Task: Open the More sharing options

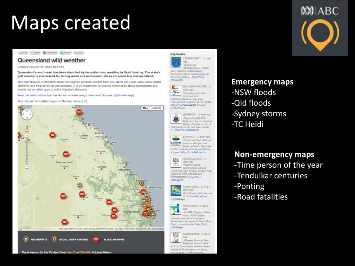Action: pos(79,53)
